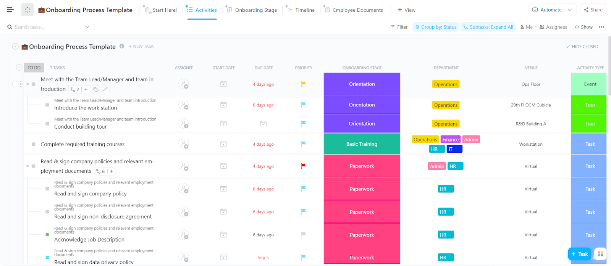Open Subtasks: Expand All options
Viewport: 611px width, 266px height.
point(488,27)
